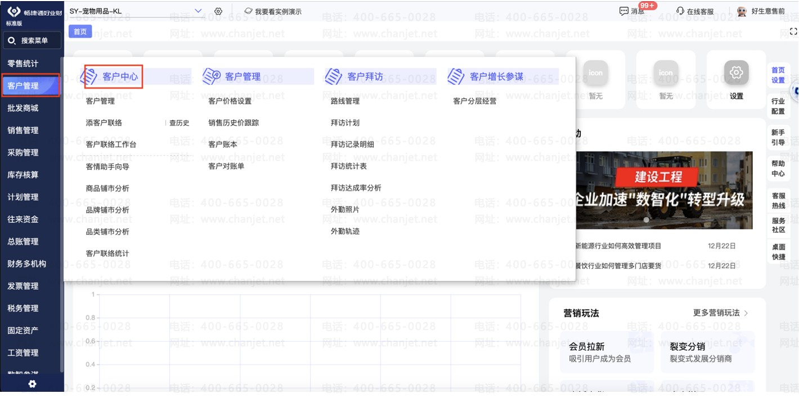Open 往来资金 in the sidebar
Screen dimensions: 799x398
coord(23,219)
